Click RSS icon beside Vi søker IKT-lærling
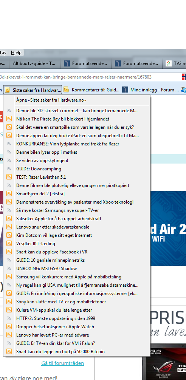Screen dimensions: 186x380 9,244
